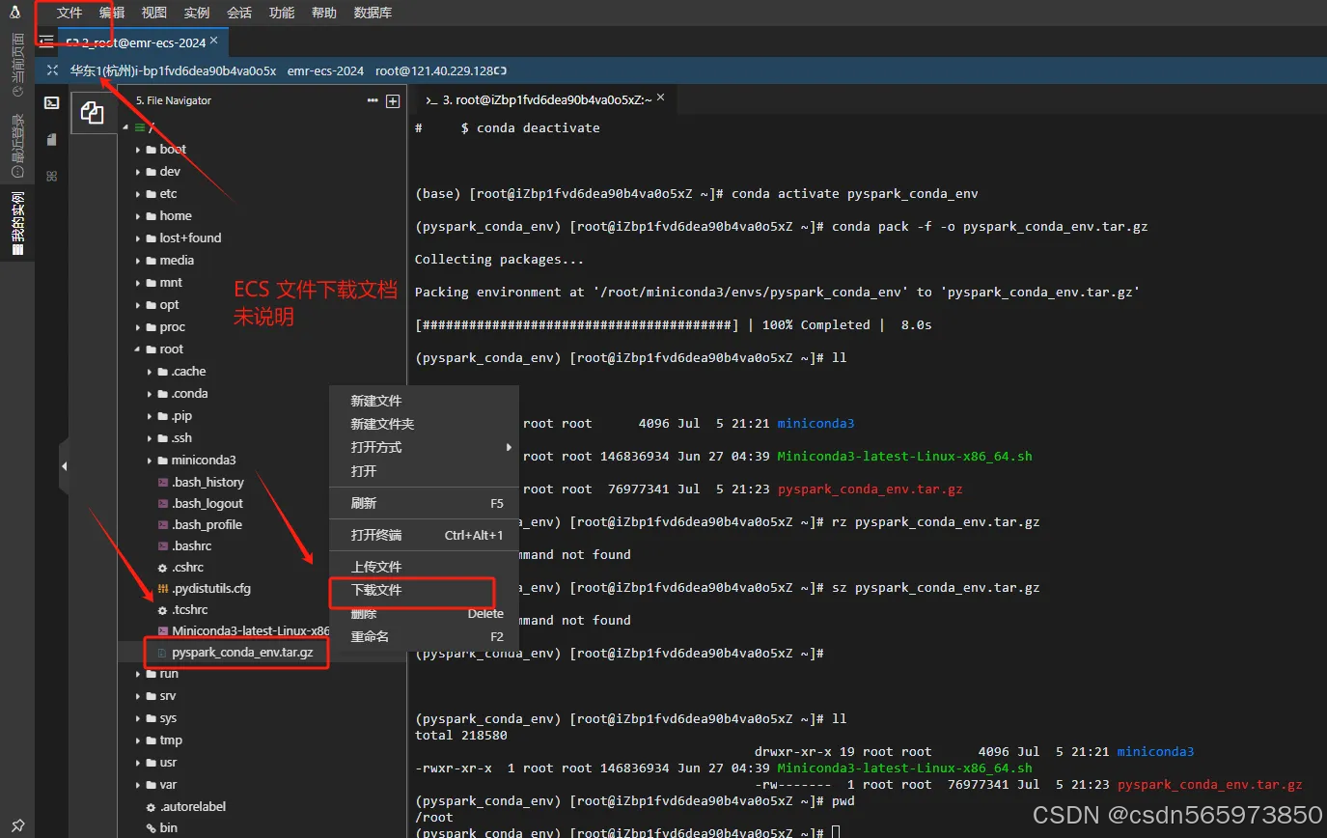Image resolution: width=1327 pixels, height=838 pixels.
Task: Open the 最近登录 vertical sidebar tab
Action: [x=17, y=146]
